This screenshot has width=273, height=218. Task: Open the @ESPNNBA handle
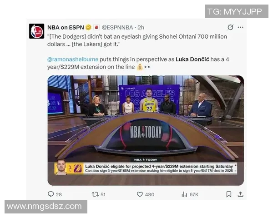(x=117, y=27)
